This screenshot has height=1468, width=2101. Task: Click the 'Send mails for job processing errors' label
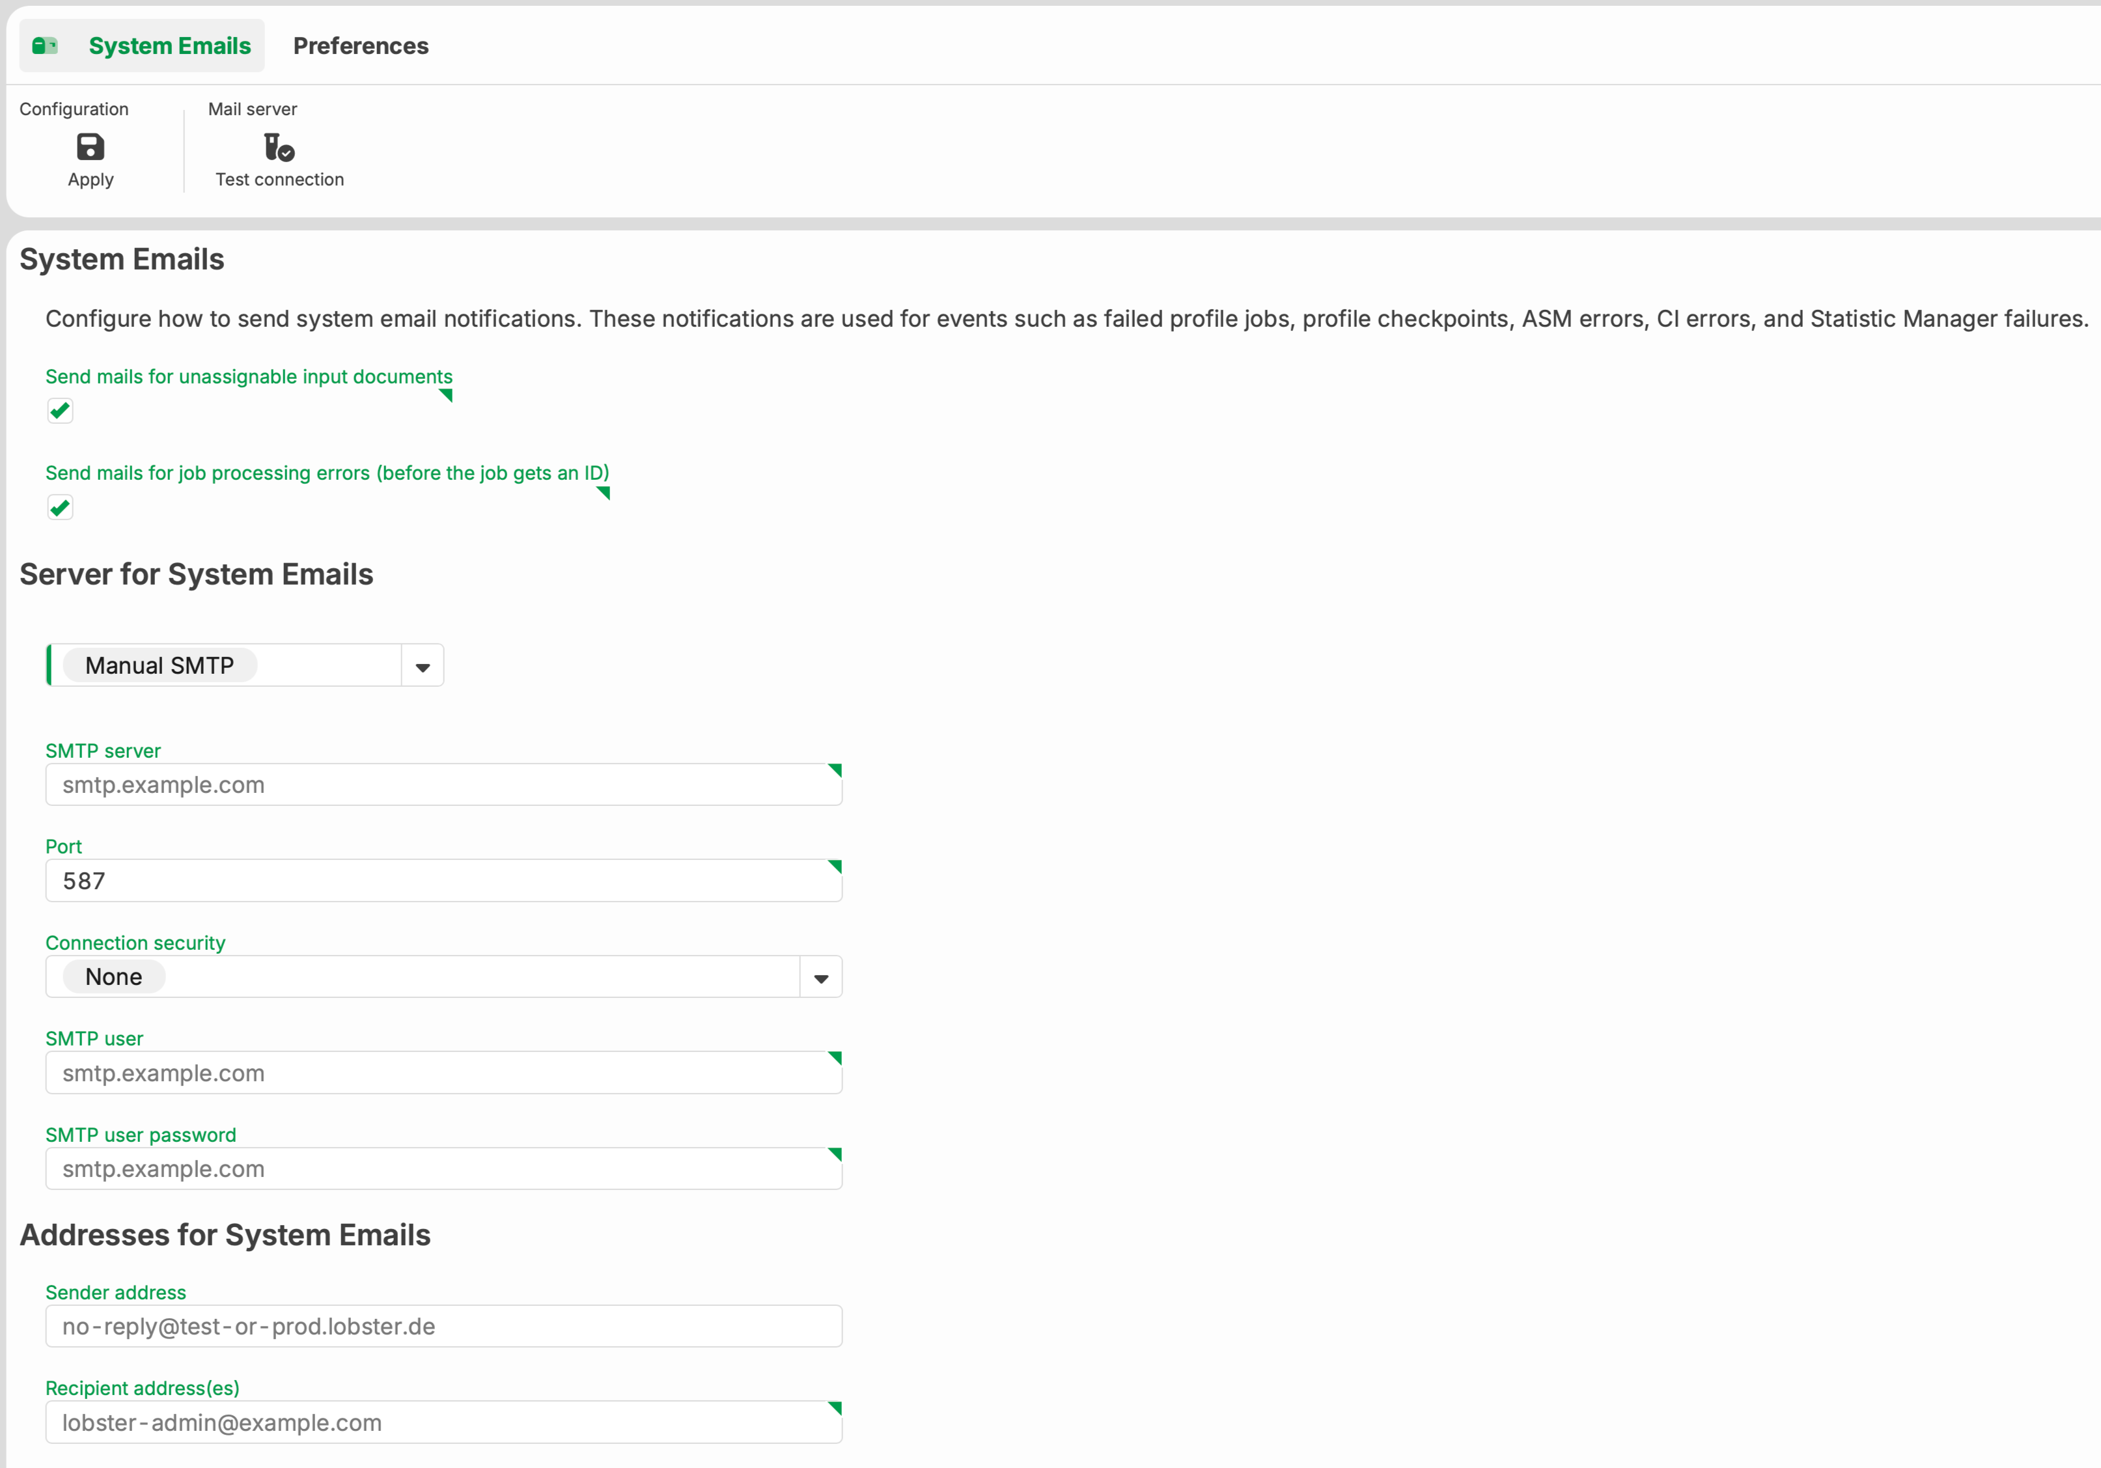point(327,473)
